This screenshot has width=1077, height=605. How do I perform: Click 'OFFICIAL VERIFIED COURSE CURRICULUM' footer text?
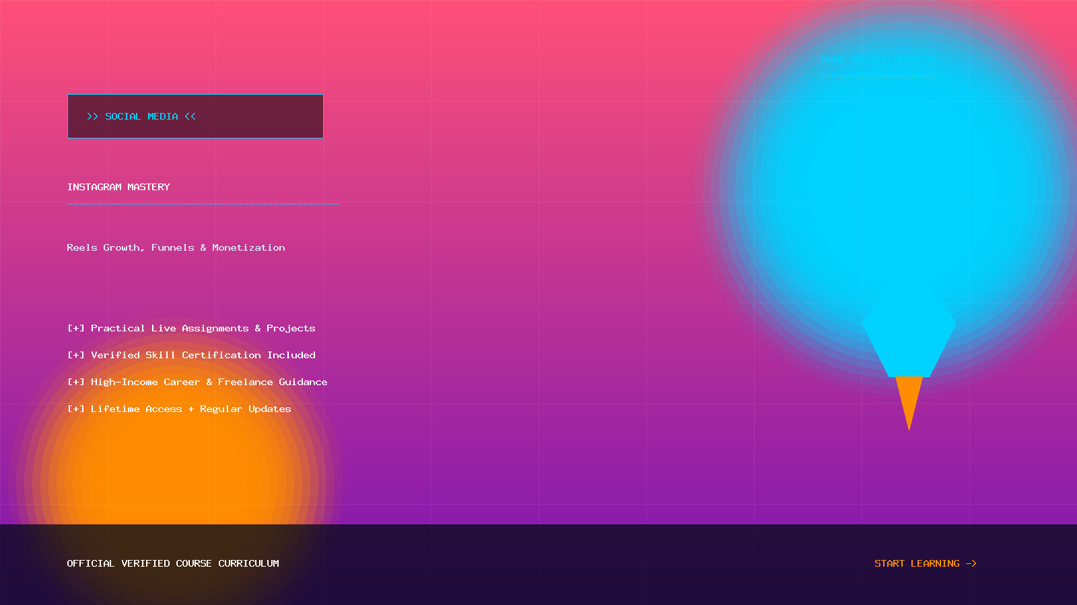click(x=173, y=563)
